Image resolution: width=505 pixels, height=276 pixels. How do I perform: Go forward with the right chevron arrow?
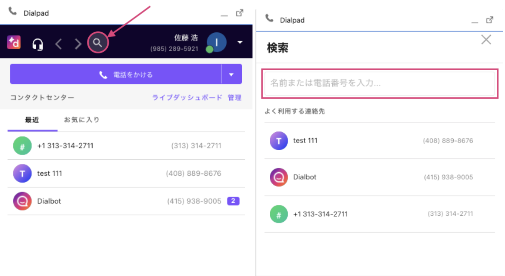pos(78,44)
